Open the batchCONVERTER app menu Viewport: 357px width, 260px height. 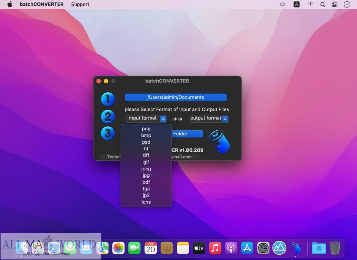coord(42,4)
